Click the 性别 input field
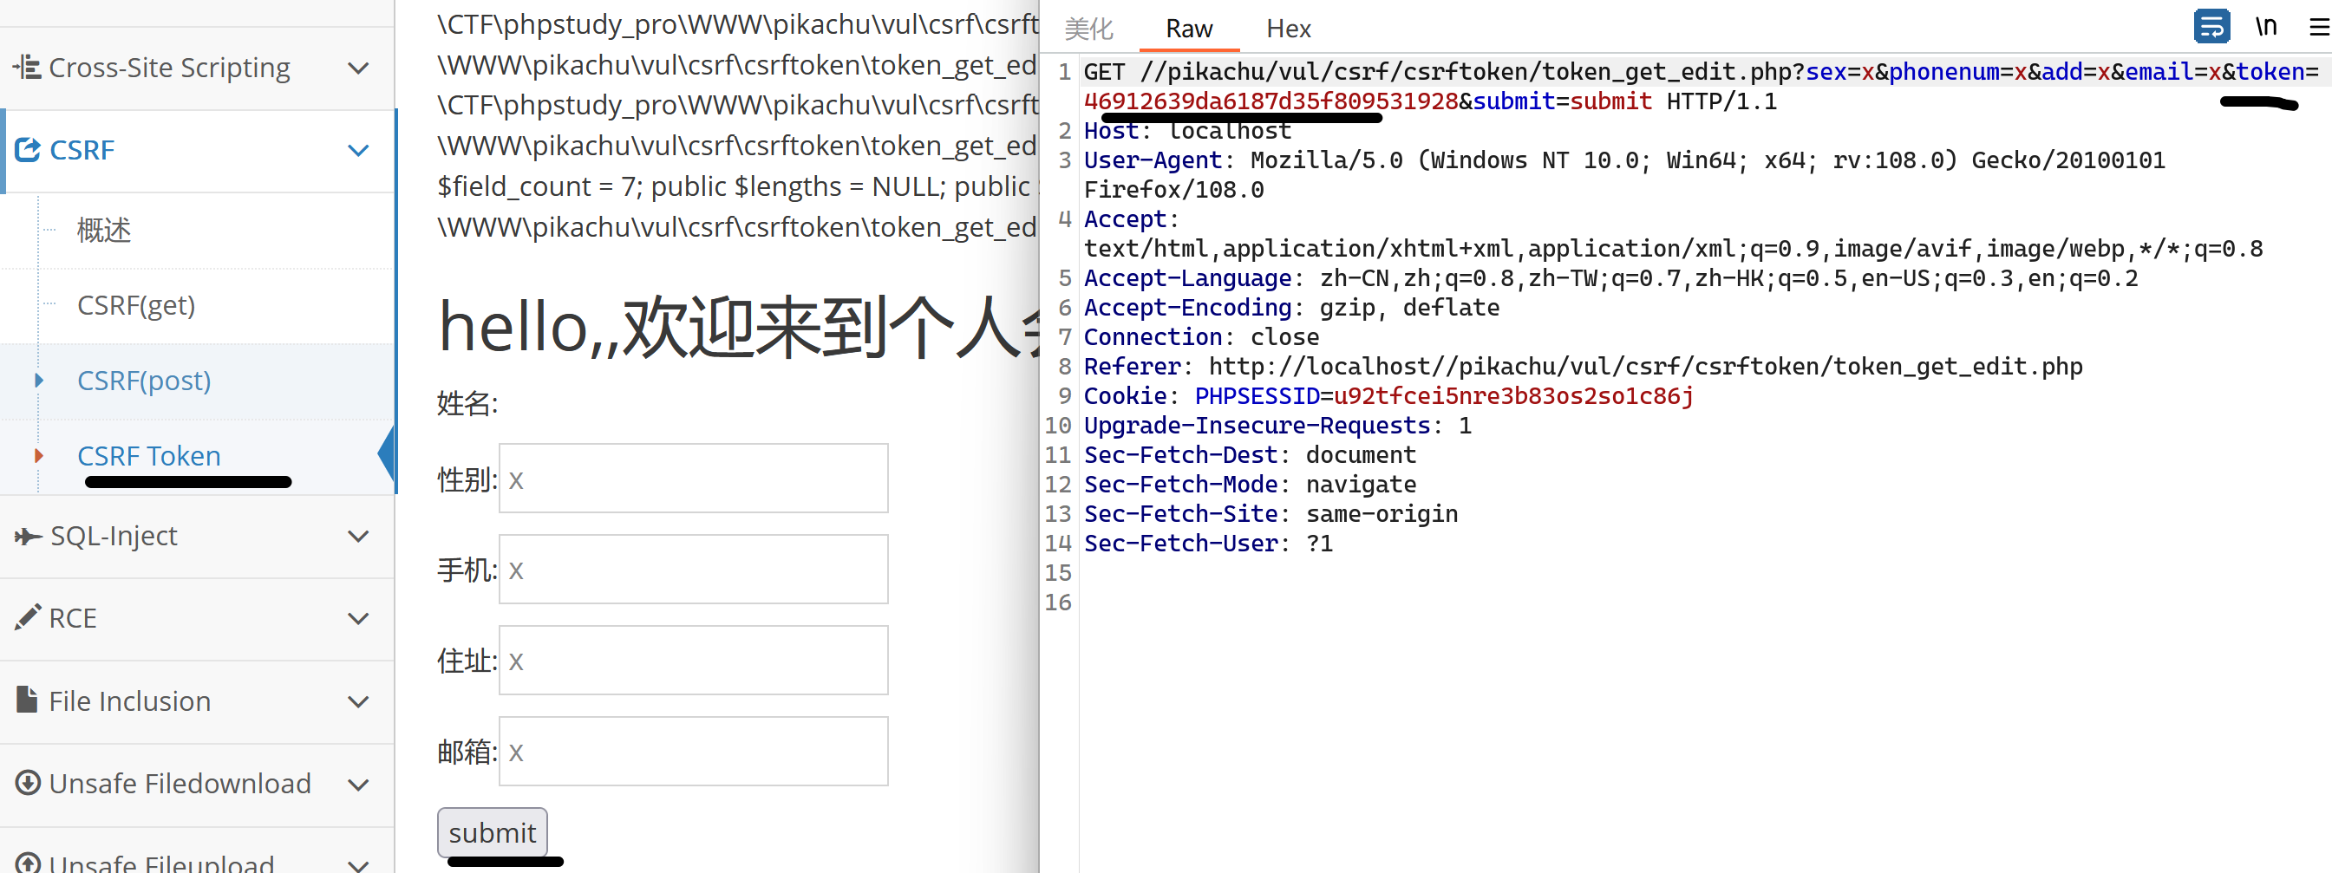2332x873 pixels. 694,479
